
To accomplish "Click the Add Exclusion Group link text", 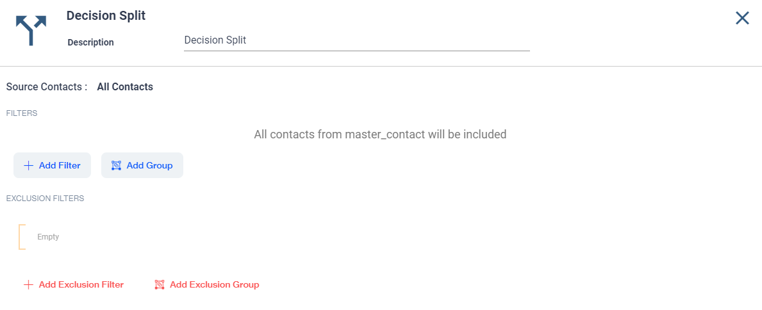I will 214,284.
